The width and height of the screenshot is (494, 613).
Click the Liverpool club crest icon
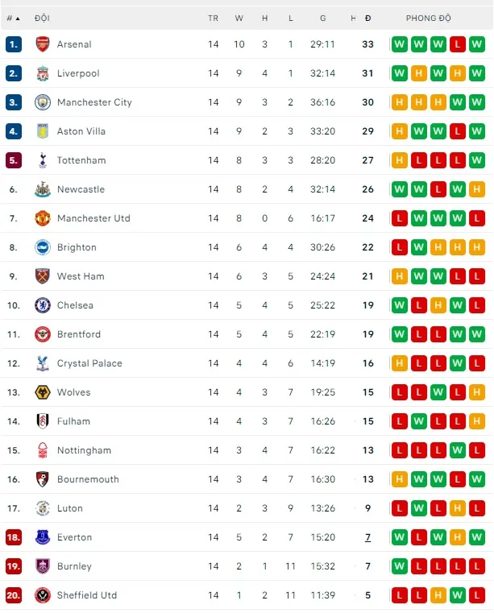coord(43,73)
